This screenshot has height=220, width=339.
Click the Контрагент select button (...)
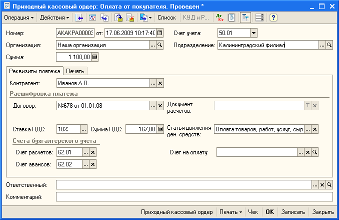[x=153, y=83]
